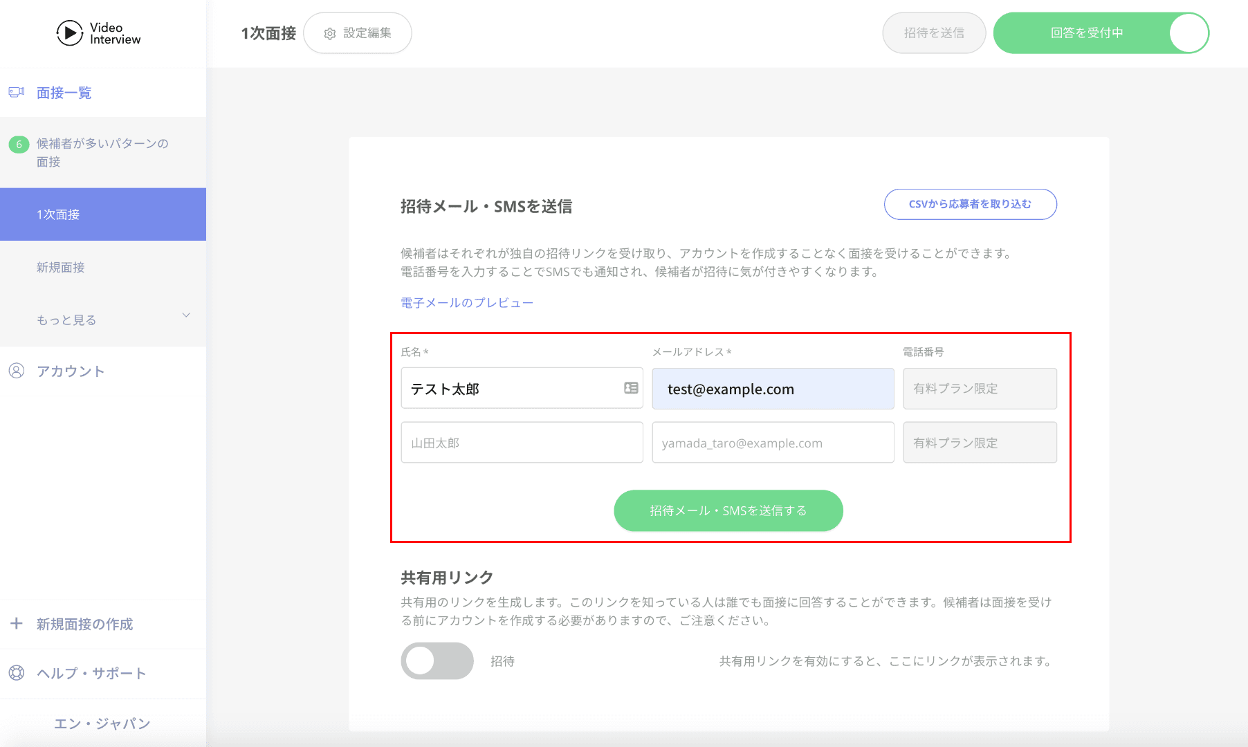Screen dimensions: 1248x747
Task: Enable the 共有用リンク 招待 toggle
Action: 437,661
